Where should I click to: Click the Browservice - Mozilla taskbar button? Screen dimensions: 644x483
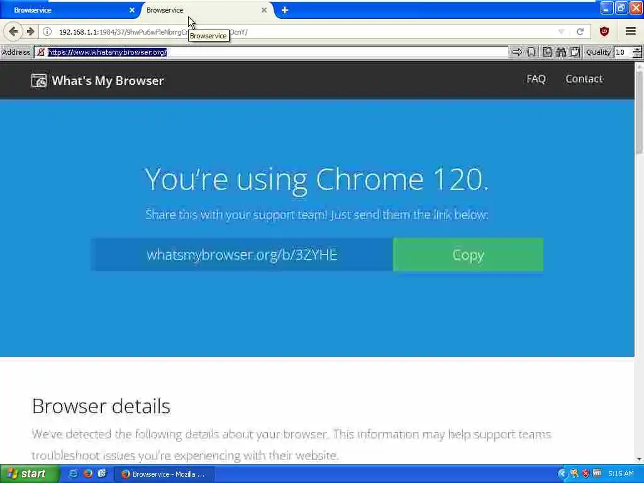[164, 474]
